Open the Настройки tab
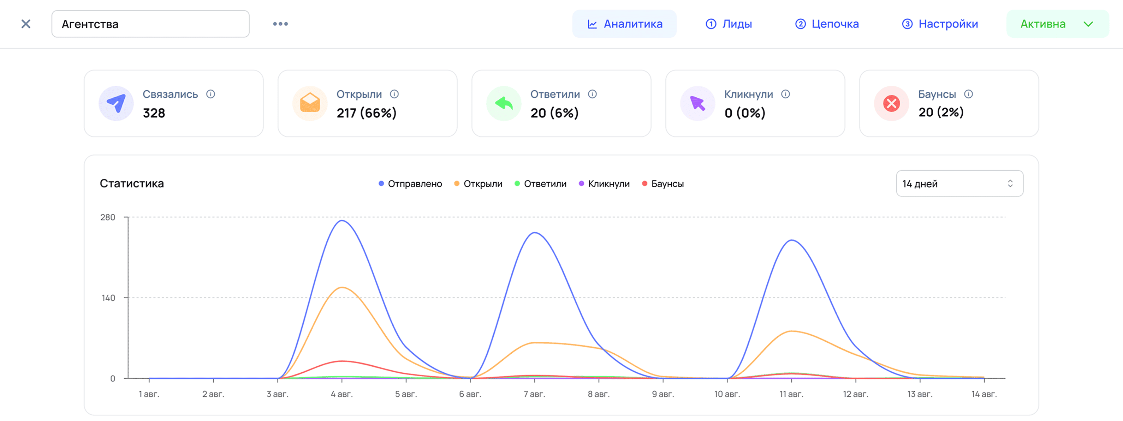The image size is (1123, 421). 939,24
